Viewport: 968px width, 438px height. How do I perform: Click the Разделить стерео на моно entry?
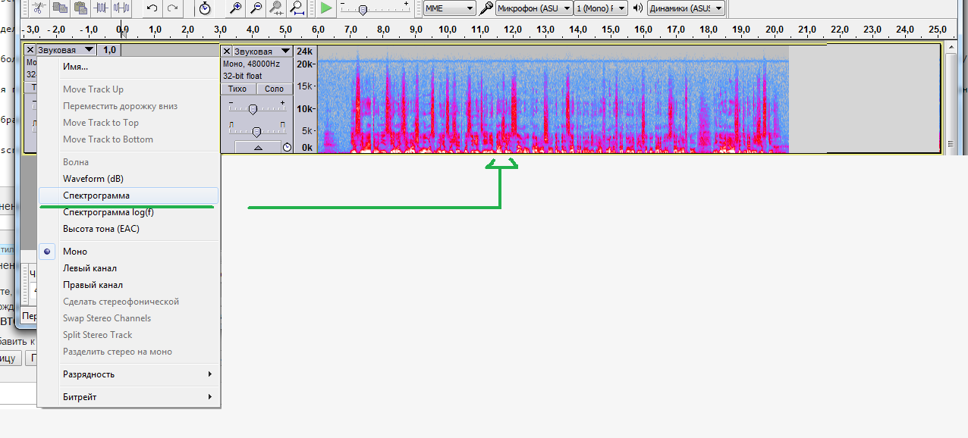click(129, 352)
